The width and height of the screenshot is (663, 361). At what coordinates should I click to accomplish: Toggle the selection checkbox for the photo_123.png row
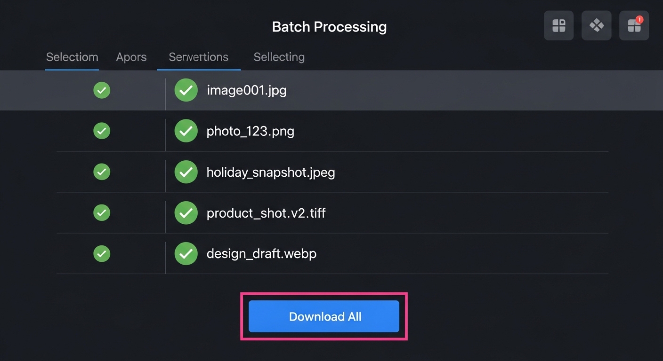pos(102,131)
